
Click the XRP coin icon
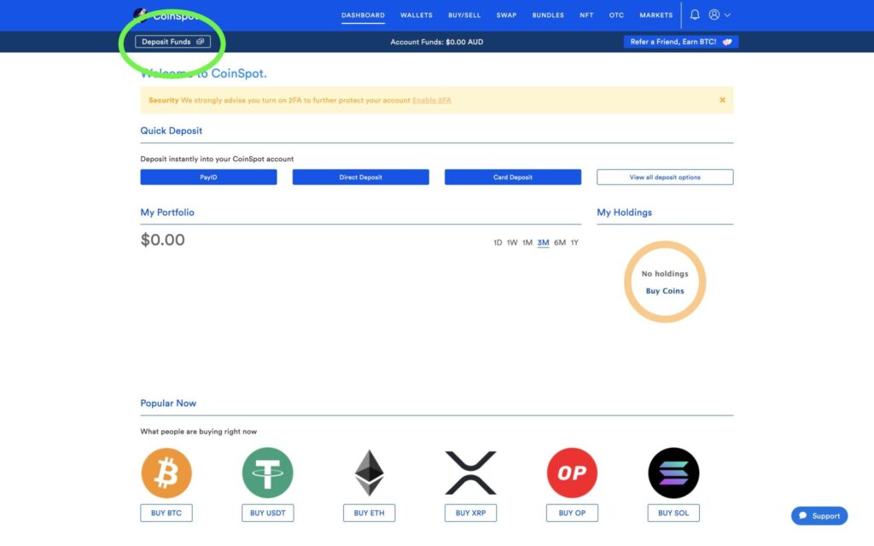[470, 473]
